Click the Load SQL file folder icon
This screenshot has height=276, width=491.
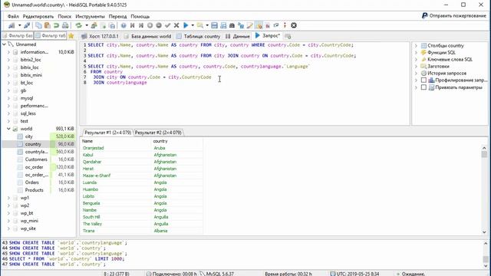click(x=199, y=25)
